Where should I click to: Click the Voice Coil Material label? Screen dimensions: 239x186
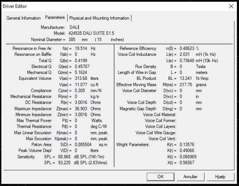(x=159, y=115)
